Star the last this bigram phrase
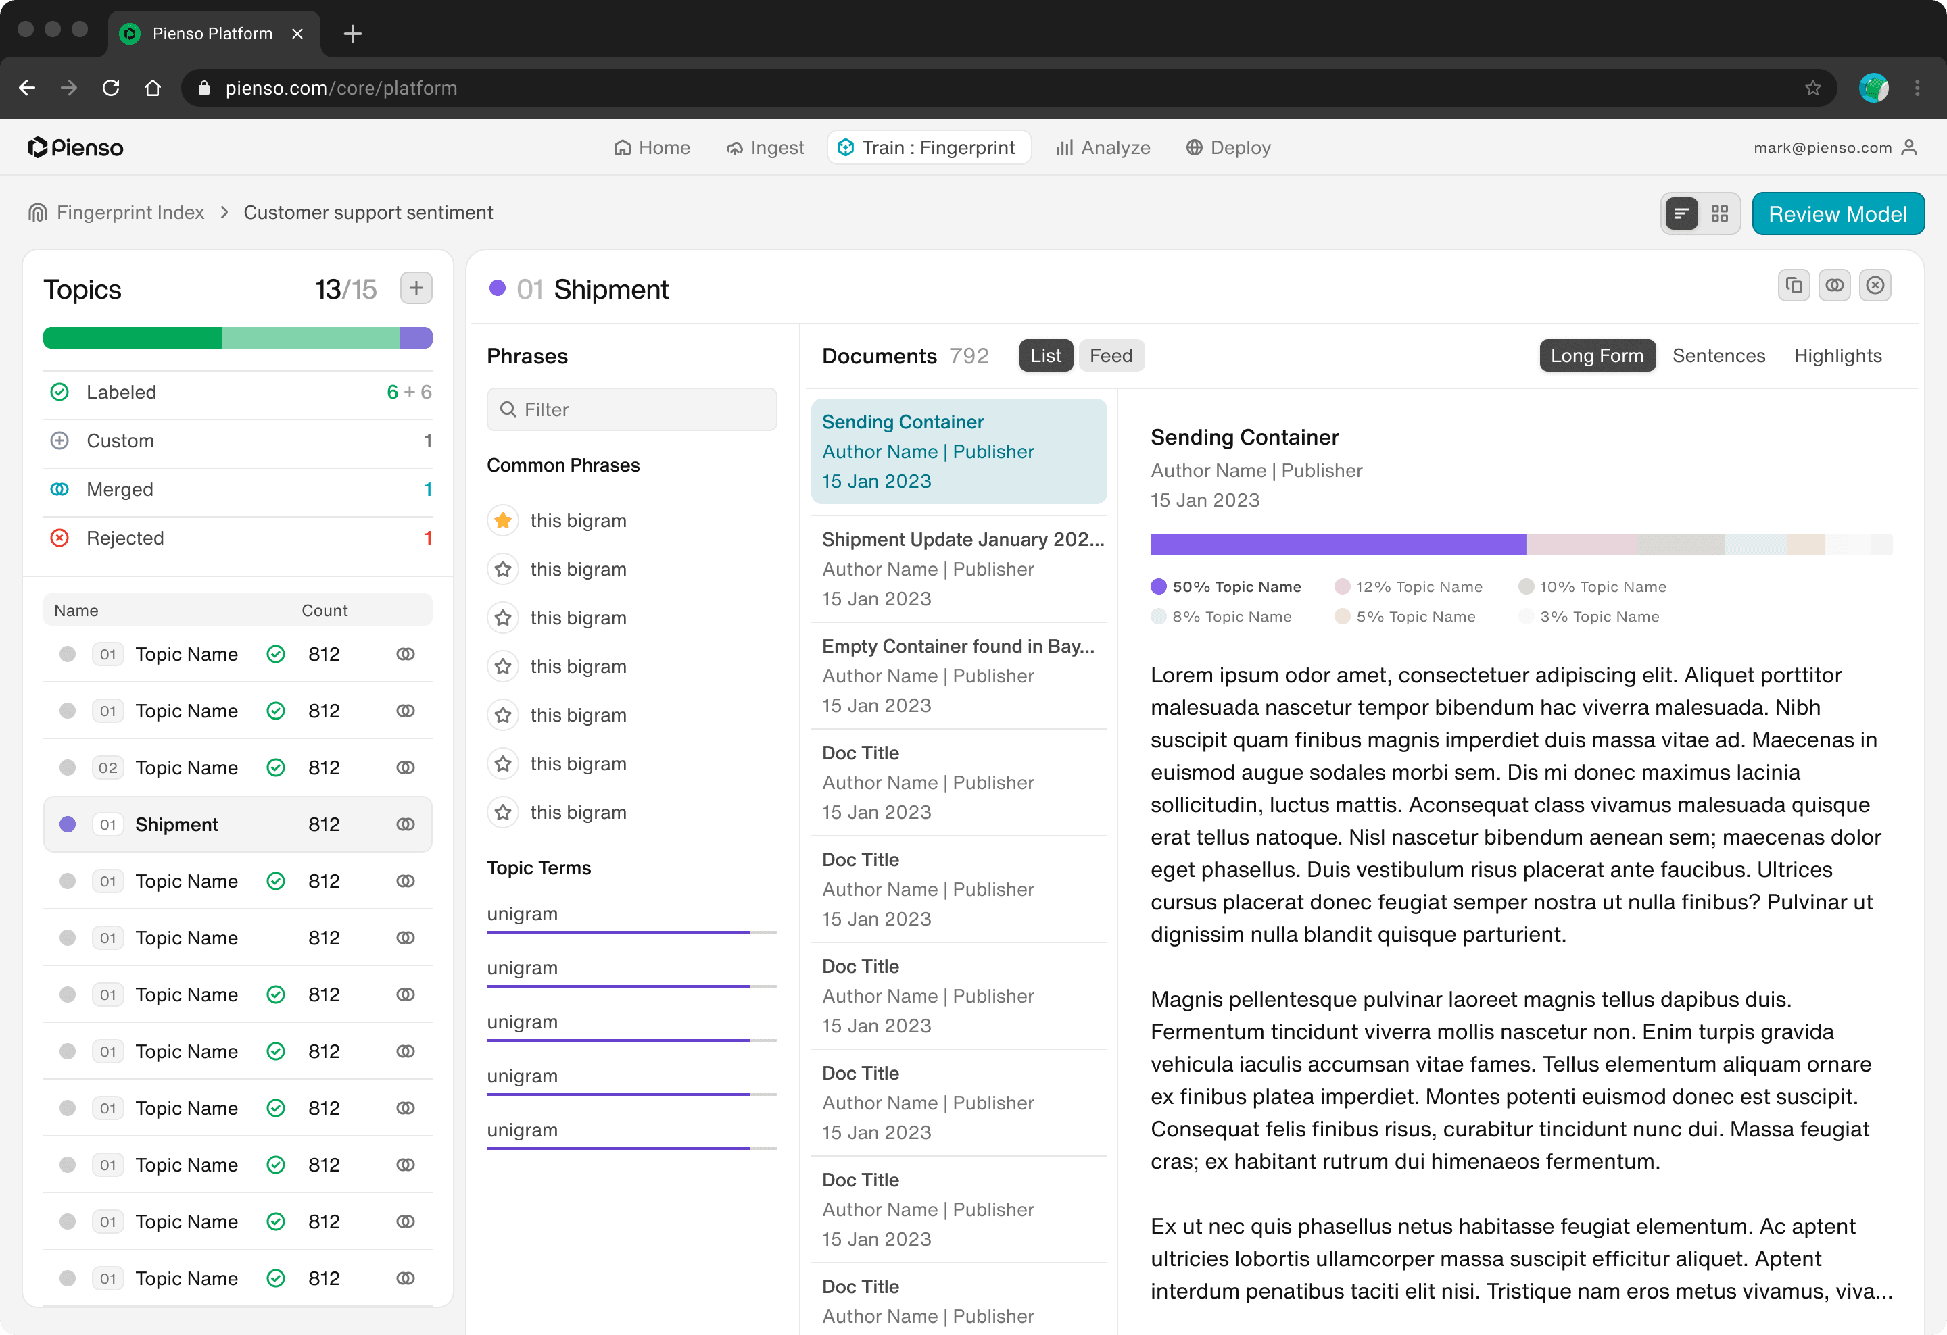 click(503, 812)
